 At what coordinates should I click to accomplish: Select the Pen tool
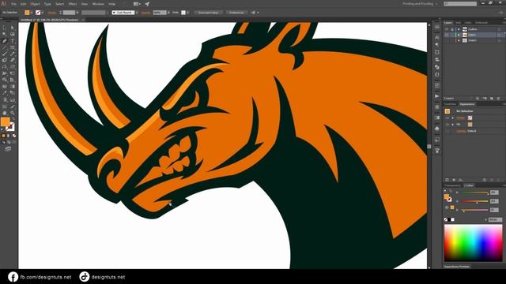pos(4,41)
